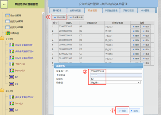This screenshot has width=161, height=115.
Task: Delete device C3 row in the table
Action: point(135,36)
